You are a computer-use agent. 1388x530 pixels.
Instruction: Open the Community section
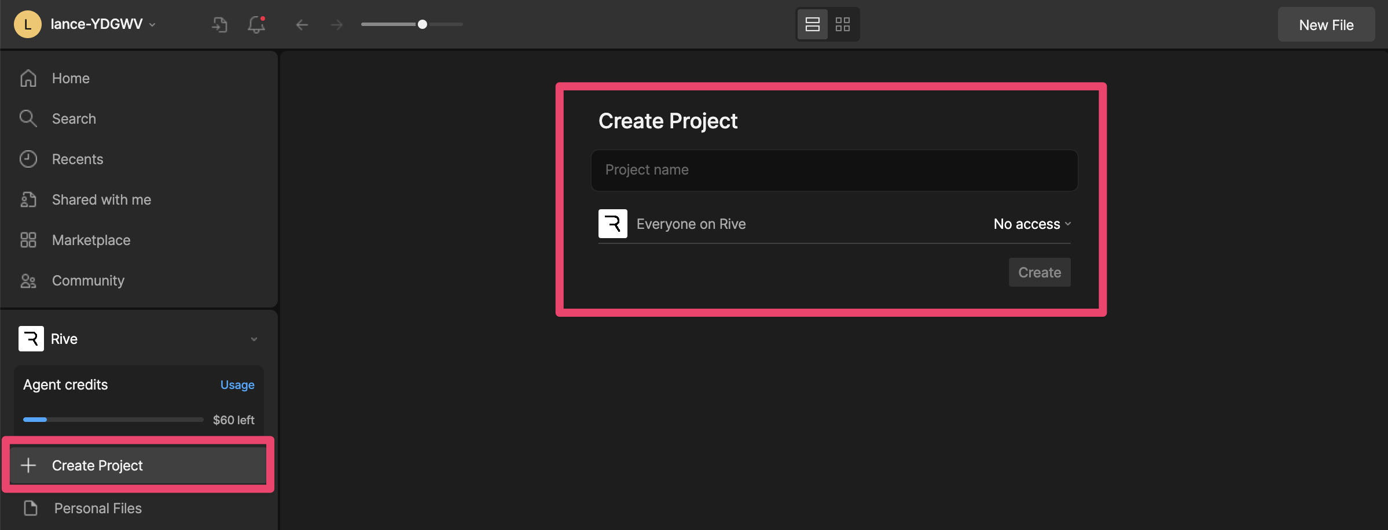coord(139,280)
